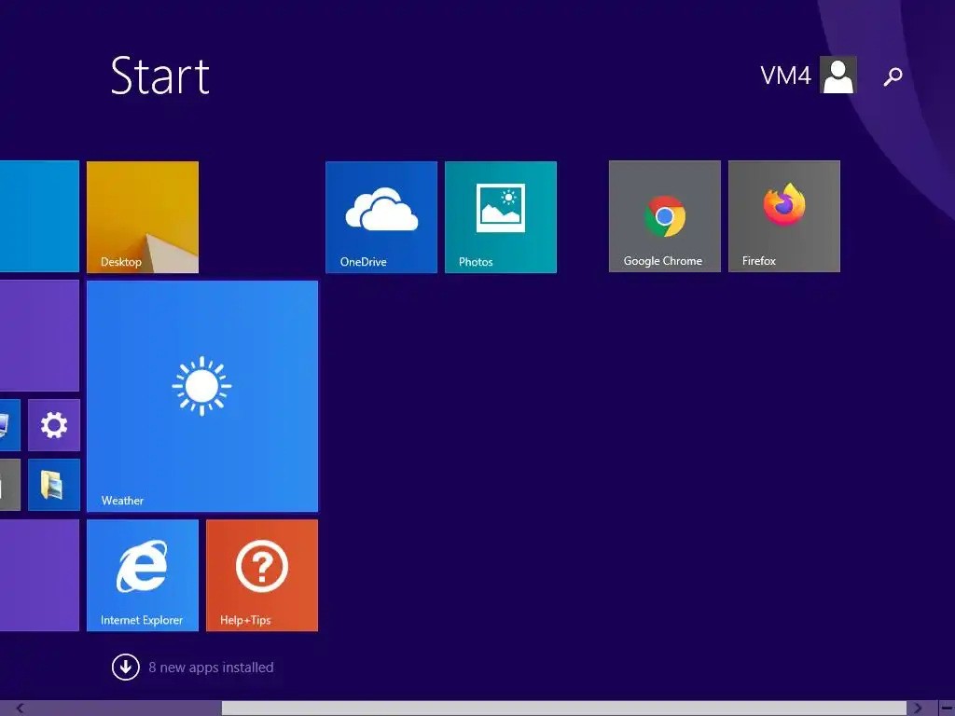Open the Firefox tile

[x=783, y=216]
